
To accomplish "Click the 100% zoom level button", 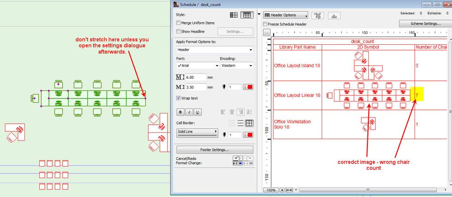I will [x=271, y=190].
